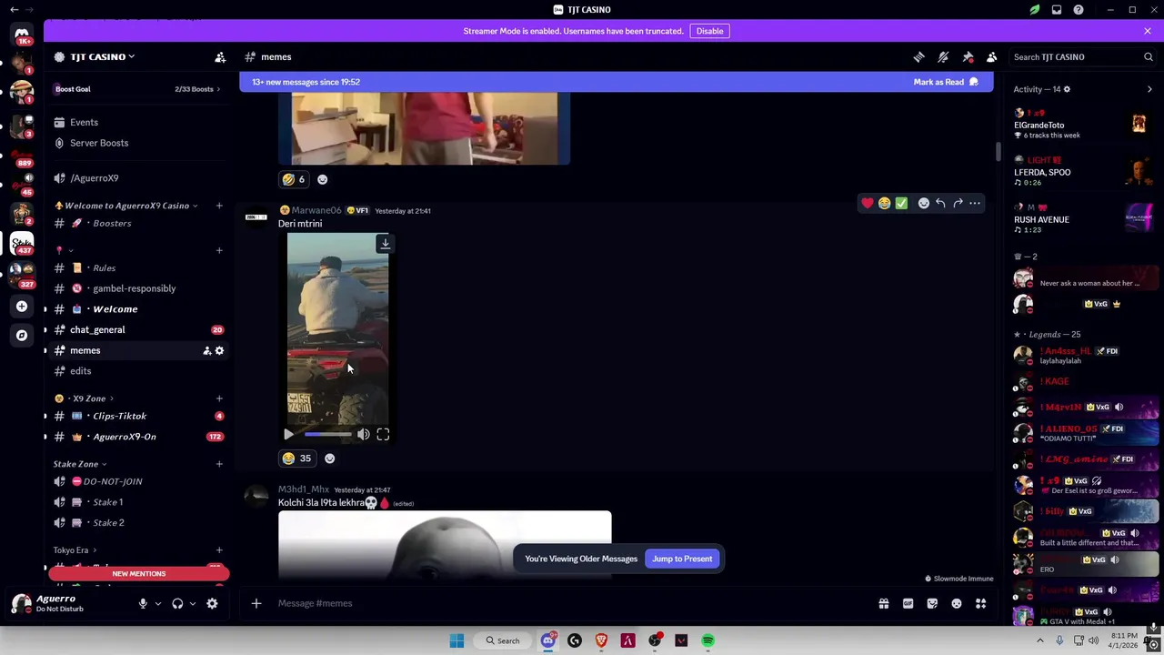The width and height of the screenshot is (1164, 655).
Task: Send a gift icon in message bar
Action: tap(883, 603)
